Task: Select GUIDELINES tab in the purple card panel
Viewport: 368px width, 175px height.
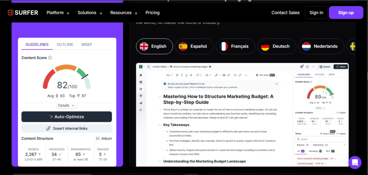Action: pyautogui.click(x=37, y=45)
